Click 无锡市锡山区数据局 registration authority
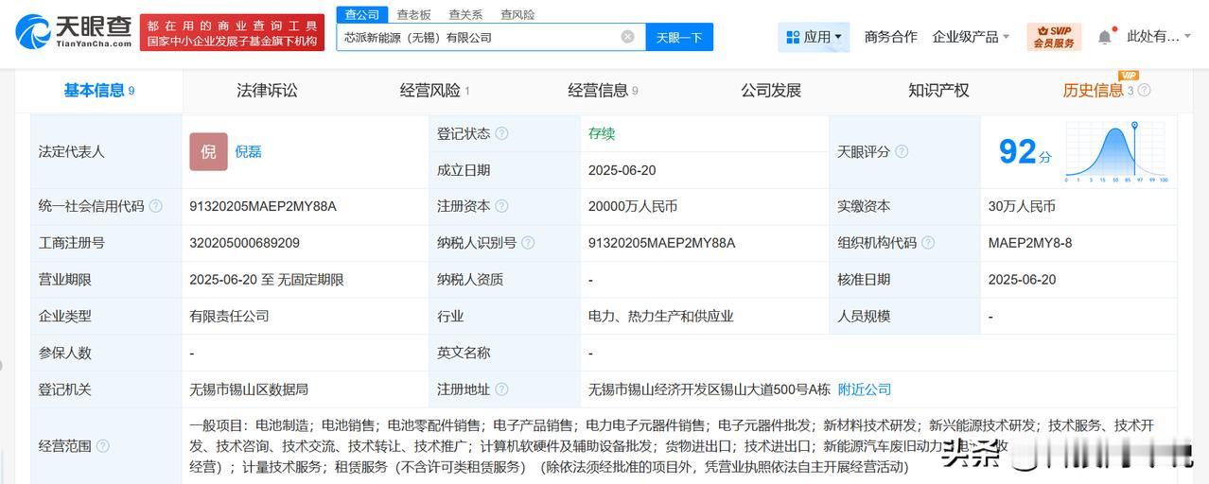 point(249,389)
